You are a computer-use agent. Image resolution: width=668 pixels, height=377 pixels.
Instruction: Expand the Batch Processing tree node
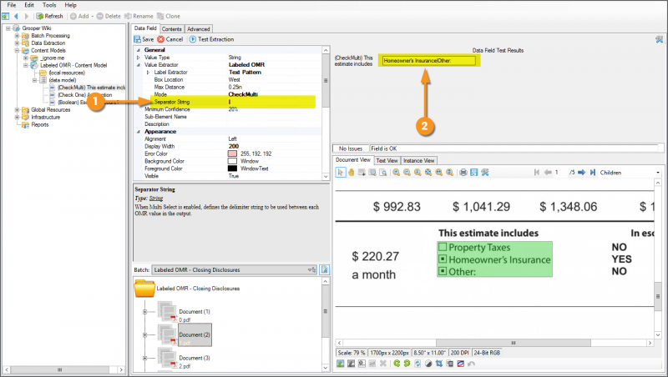click(17, 36)
